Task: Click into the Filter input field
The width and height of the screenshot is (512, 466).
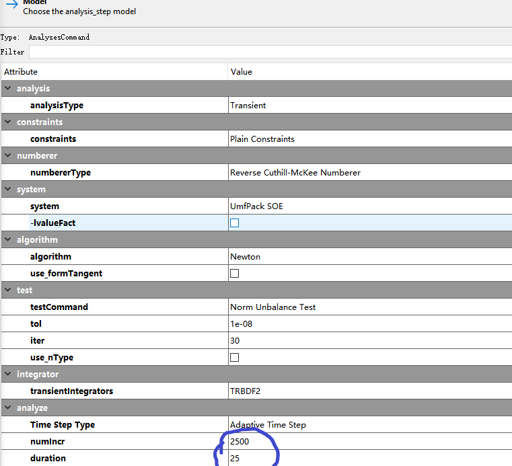Action: pos(270,52)
